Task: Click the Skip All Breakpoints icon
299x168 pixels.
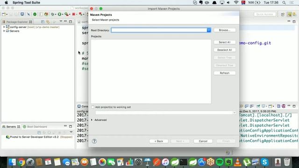Action: click(28, 14)
